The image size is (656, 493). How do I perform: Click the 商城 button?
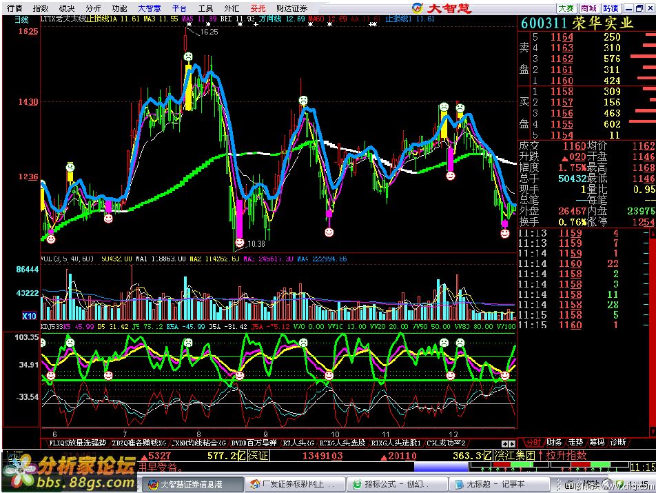588,8
